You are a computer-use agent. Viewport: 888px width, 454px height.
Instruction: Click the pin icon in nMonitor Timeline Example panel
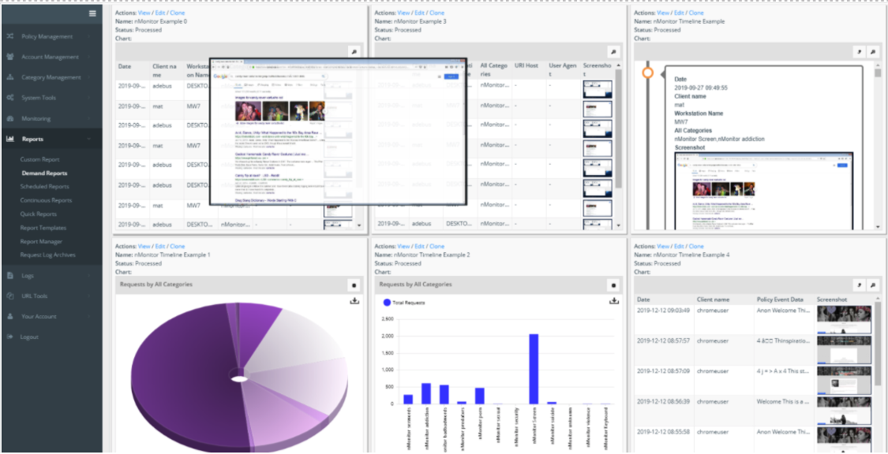click(859, 51)
